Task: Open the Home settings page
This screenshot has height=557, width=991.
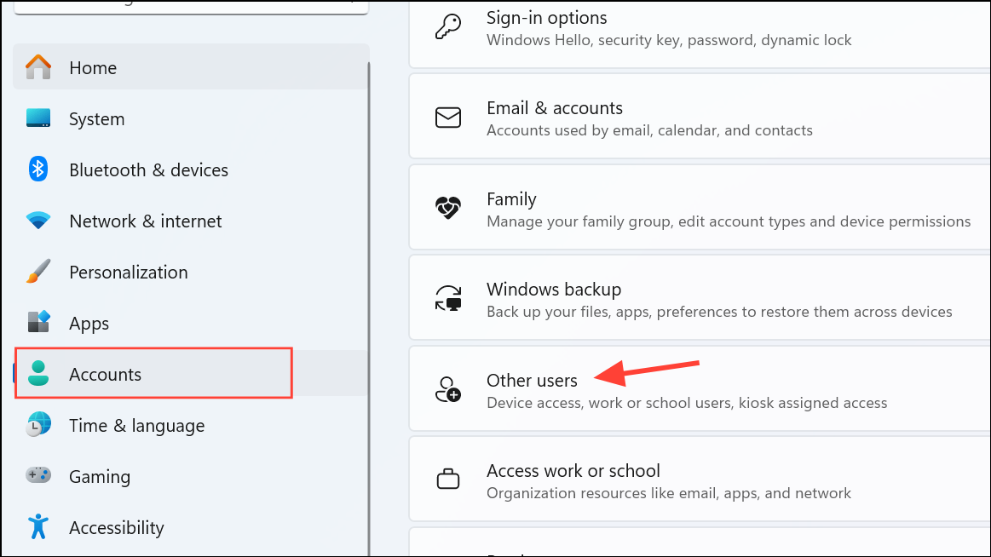Action: (191, 67)
